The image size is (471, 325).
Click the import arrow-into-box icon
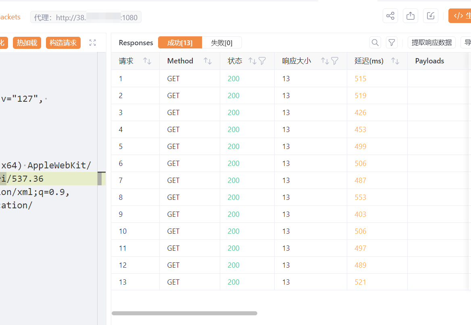430,16
